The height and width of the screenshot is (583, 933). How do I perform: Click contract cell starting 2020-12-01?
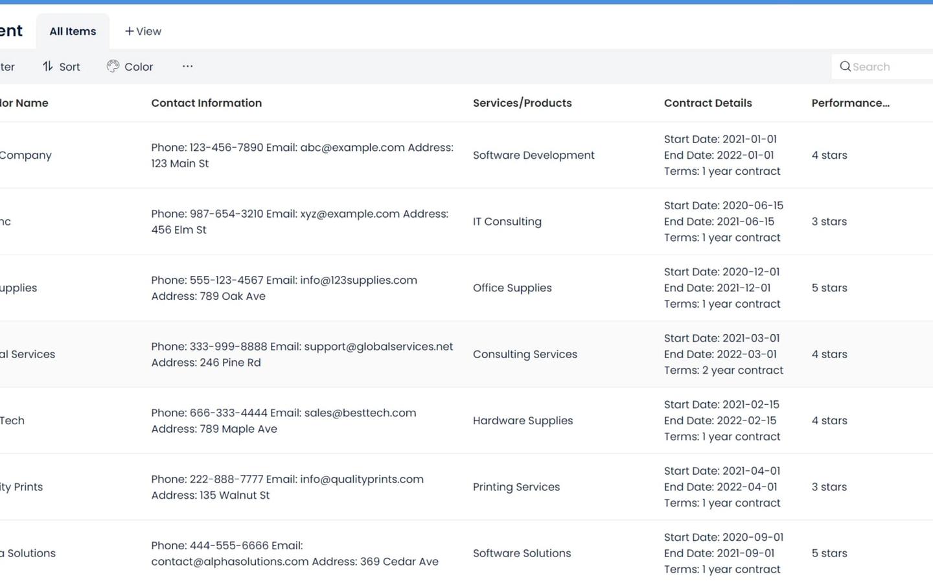pyautogui.click(x=722, y=288)
